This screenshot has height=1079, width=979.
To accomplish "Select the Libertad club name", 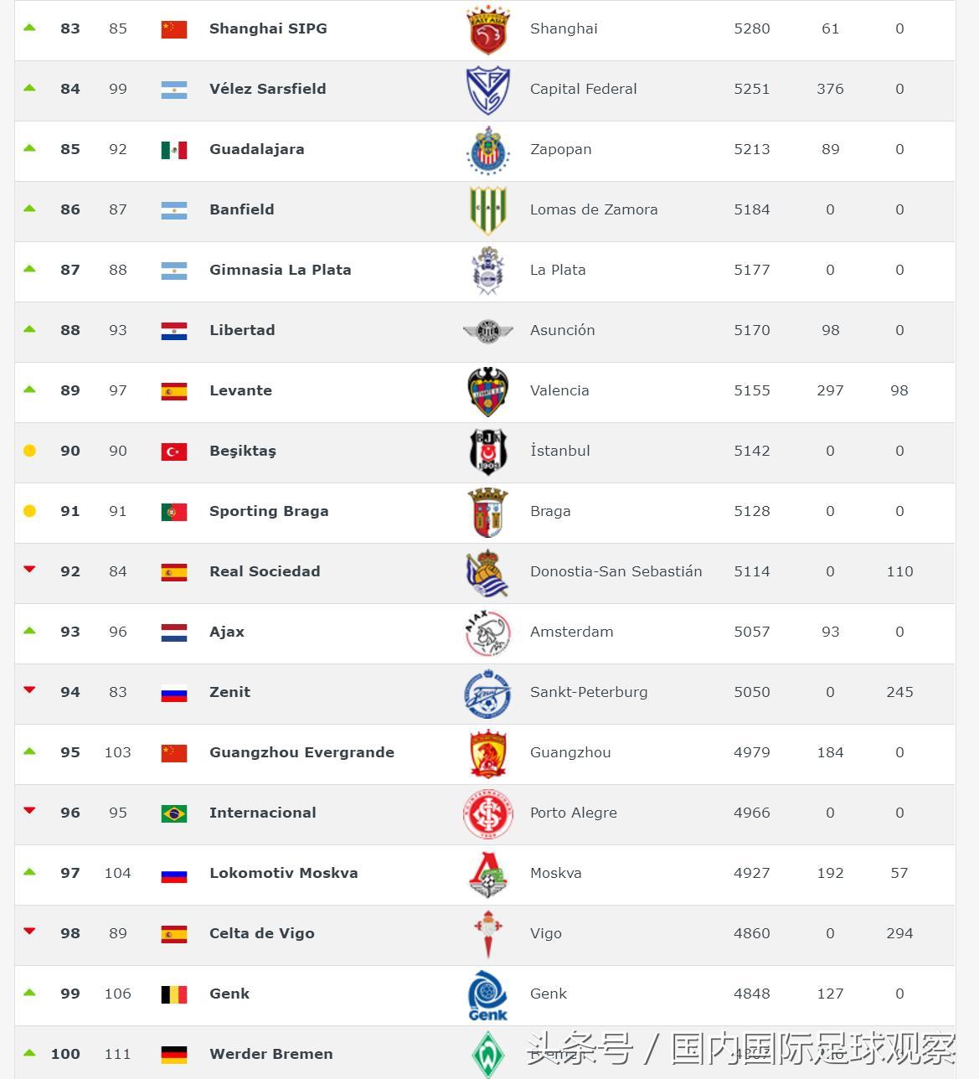I will tap(242, 330).
